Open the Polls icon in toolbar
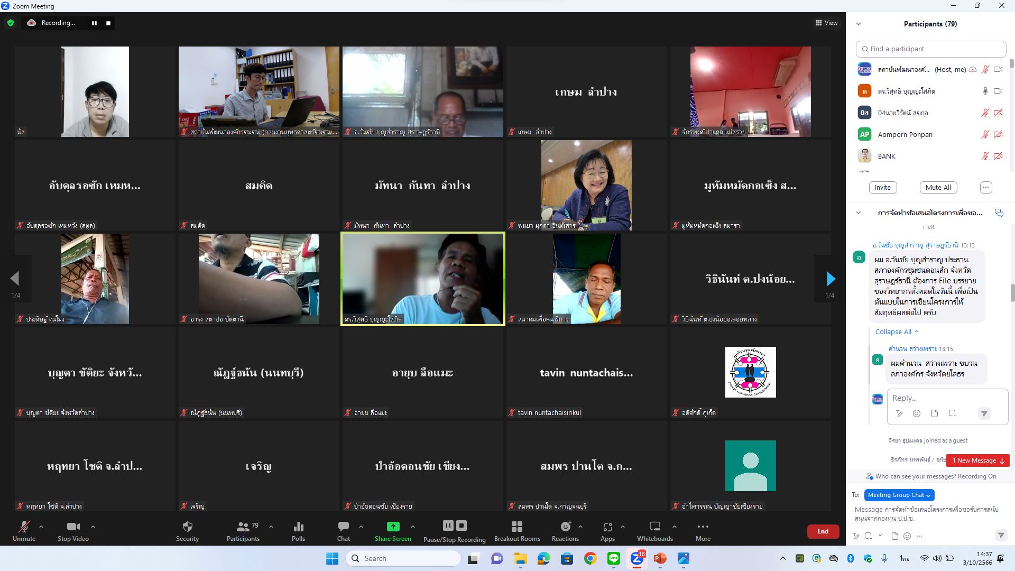This screenshot has width=1015, height=571. (x=298, y=527)
